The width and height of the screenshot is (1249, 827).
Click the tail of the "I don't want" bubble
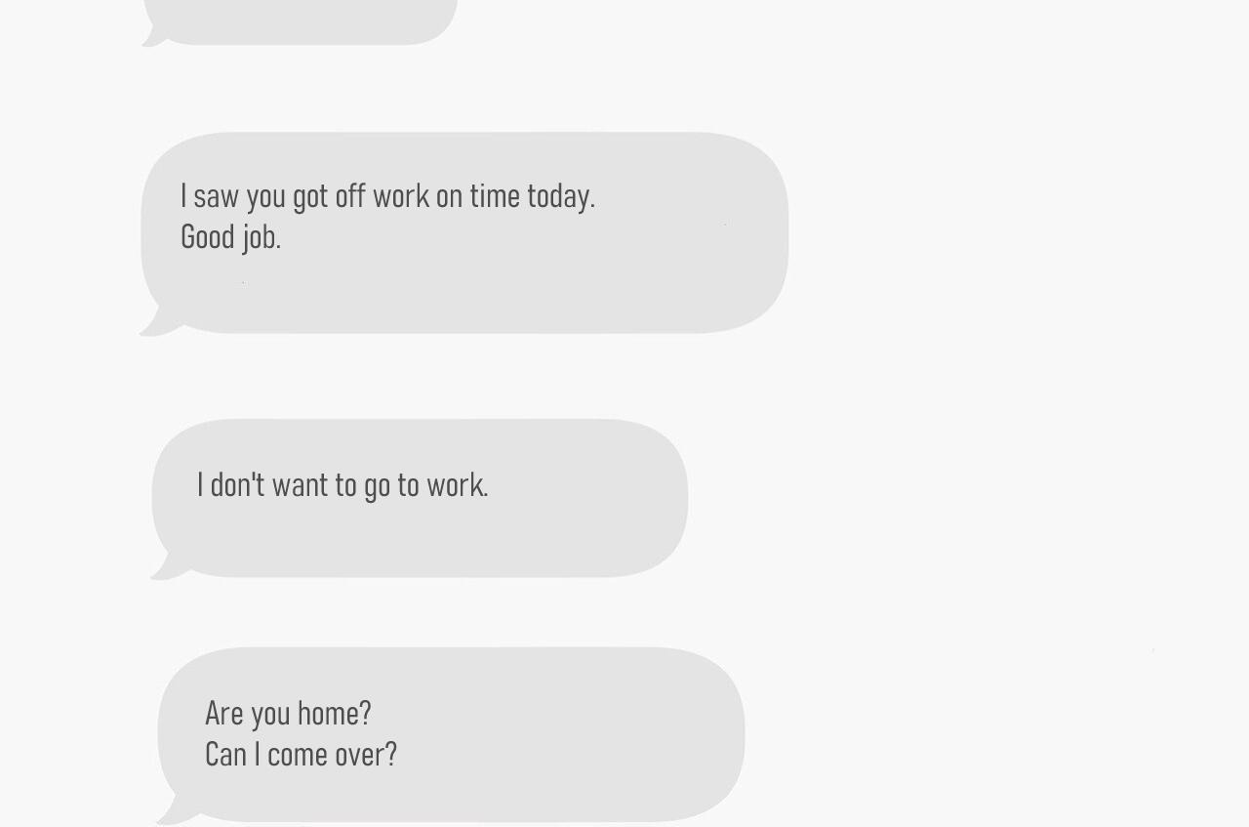point(163,570)
